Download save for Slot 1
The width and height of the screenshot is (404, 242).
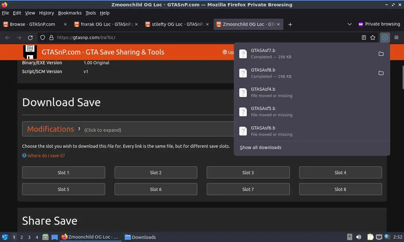coord(63,172)
